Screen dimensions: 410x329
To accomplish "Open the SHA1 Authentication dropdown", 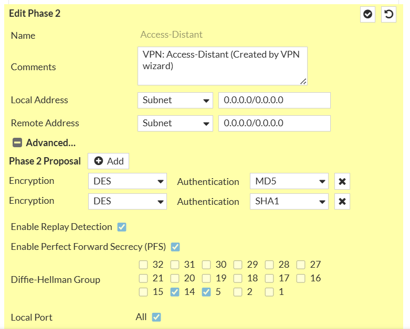I will pos(289,201).
